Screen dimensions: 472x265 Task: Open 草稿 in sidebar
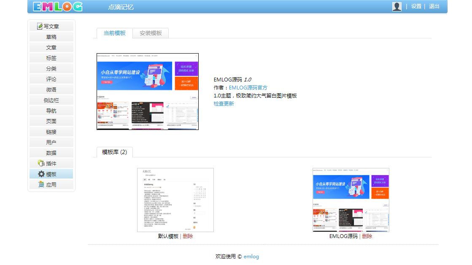pos(51,37)
